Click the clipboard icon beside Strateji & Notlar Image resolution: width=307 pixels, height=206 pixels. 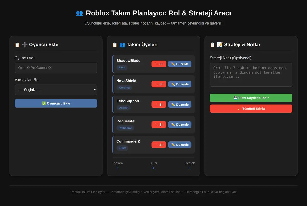click(212, 45)
